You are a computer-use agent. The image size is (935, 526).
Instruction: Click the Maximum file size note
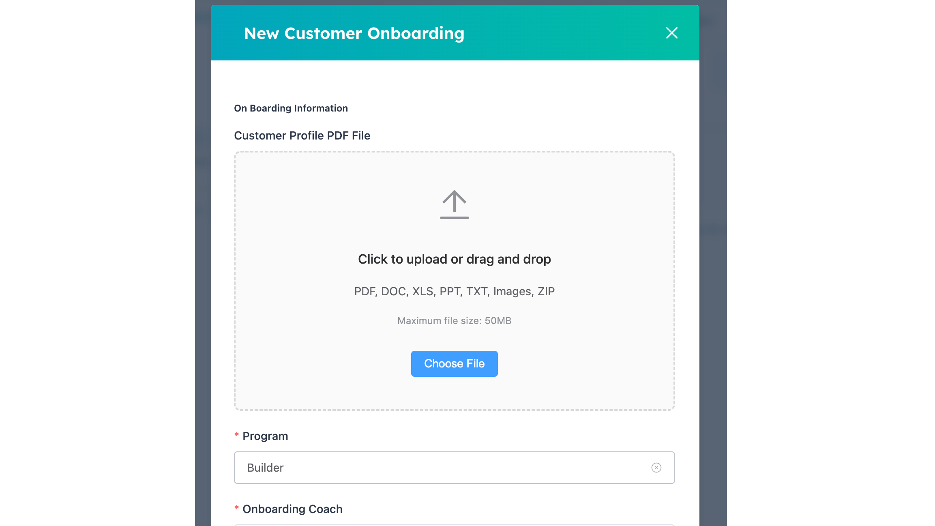(x=454, y=320)
